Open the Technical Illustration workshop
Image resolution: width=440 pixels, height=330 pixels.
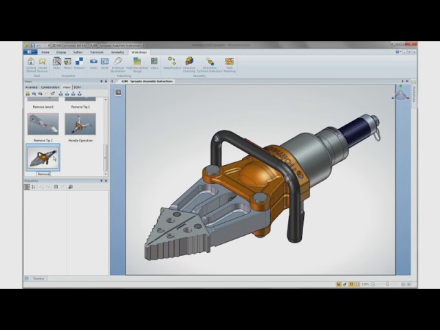tap(118, 65)
